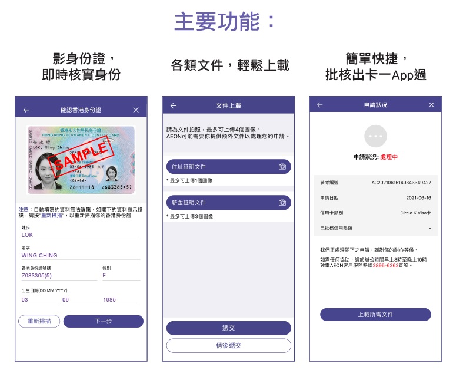This screenshot has width=453, height=370.
Task: Close the 申請狀況 screen with X
Action: [x=431, y=105]
